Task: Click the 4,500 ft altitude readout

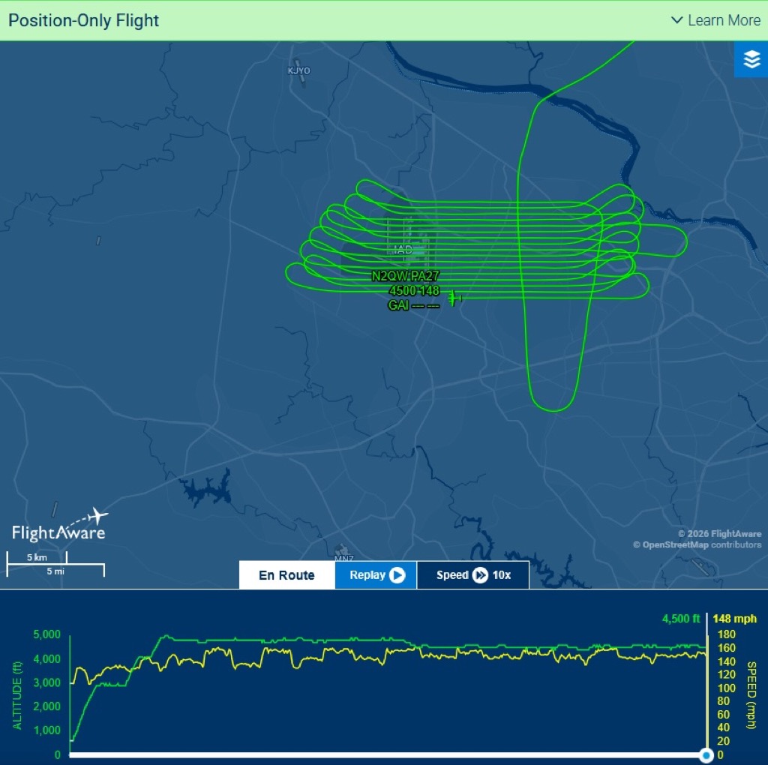Action: pyautogui.click(x=680, y=619)
